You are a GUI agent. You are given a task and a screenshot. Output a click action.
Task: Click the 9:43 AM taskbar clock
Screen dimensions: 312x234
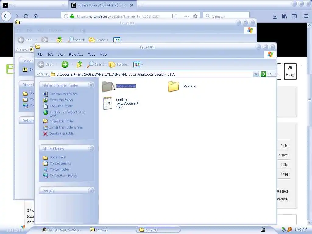coord(301,229)
